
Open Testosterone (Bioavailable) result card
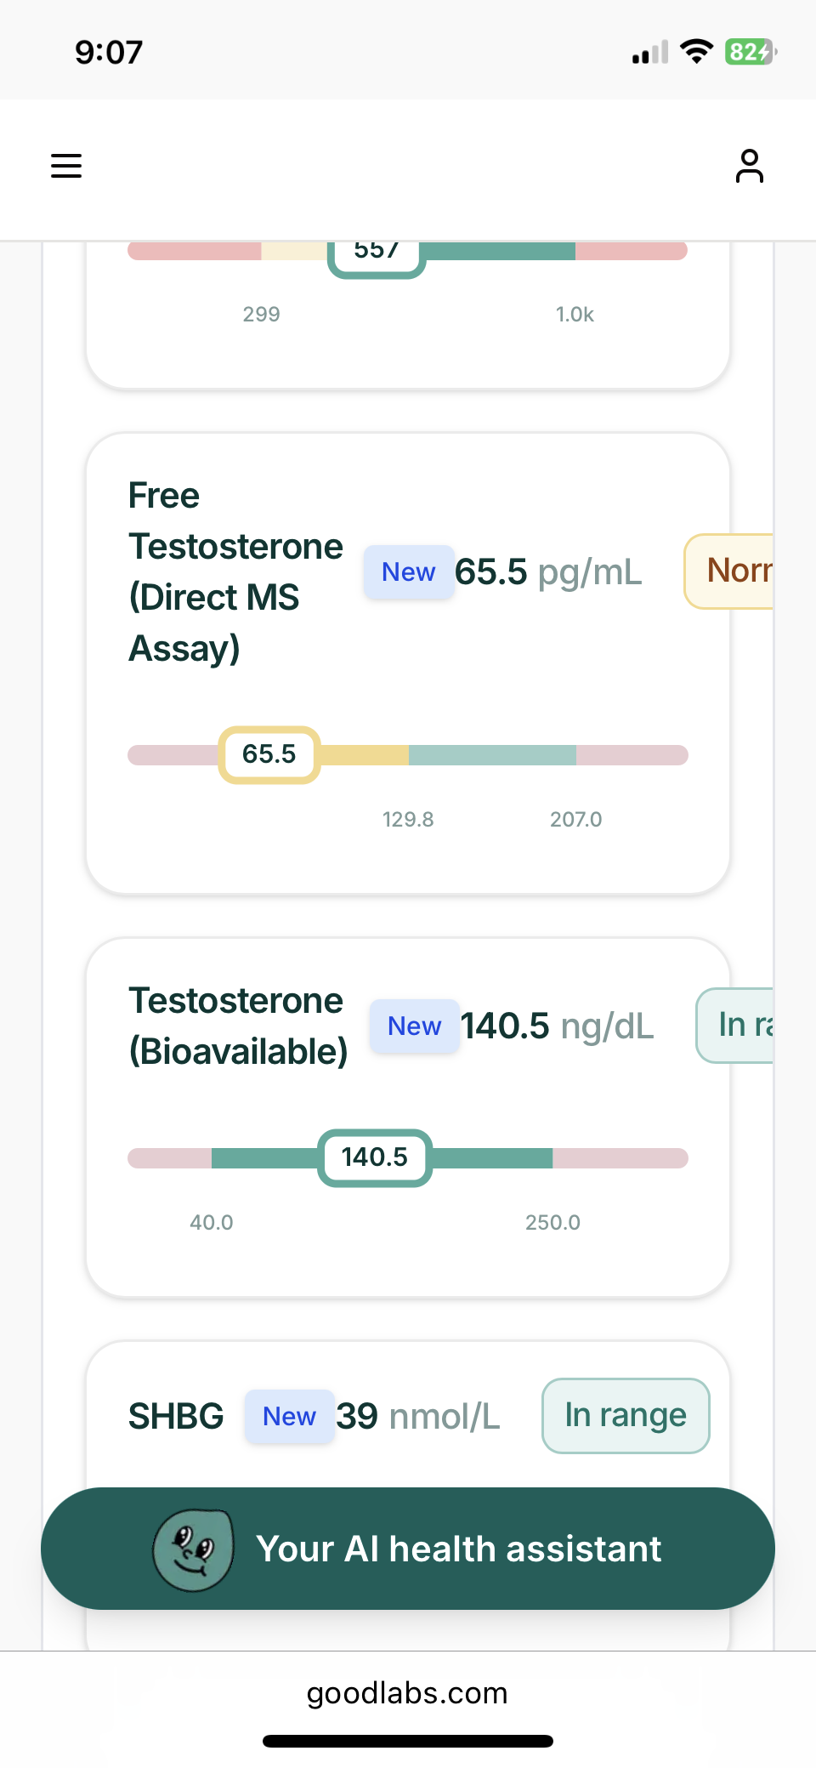(408, 1118)
